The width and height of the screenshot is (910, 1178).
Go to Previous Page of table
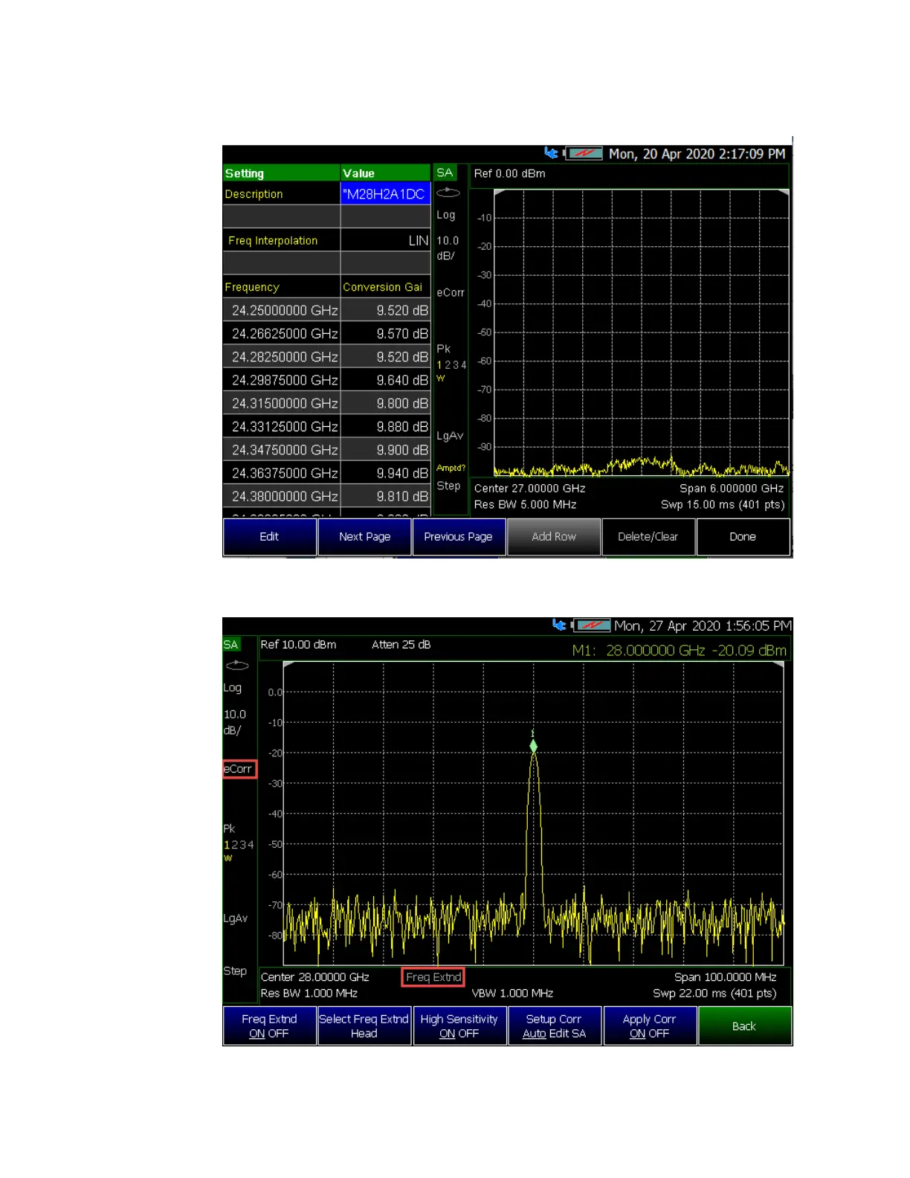[x=459, y=536]
